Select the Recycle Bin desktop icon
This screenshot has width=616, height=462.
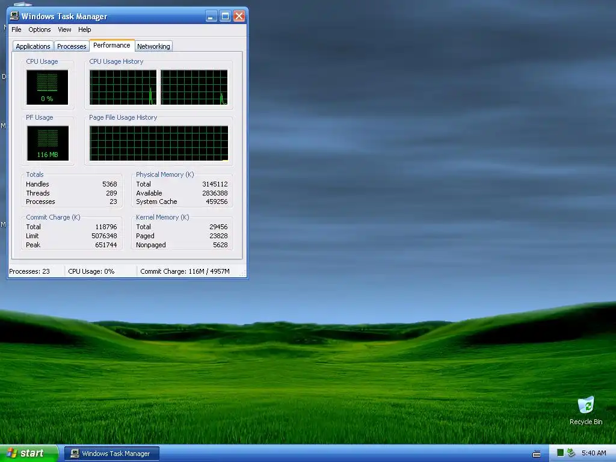[x=586, y=411]
